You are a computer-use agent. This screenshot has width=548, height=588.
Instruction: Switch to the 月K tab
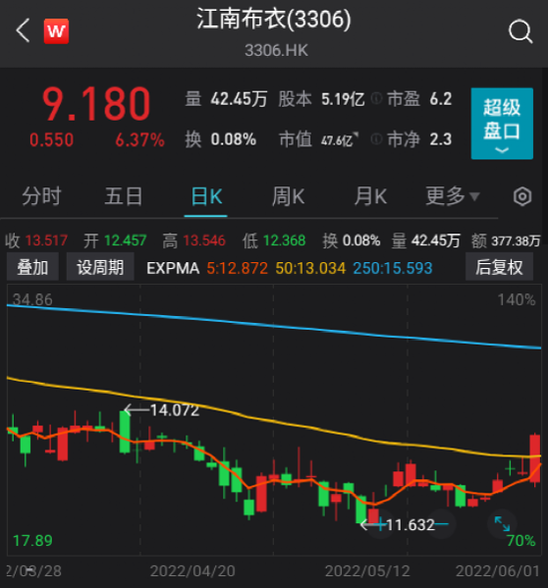point(371,196)
